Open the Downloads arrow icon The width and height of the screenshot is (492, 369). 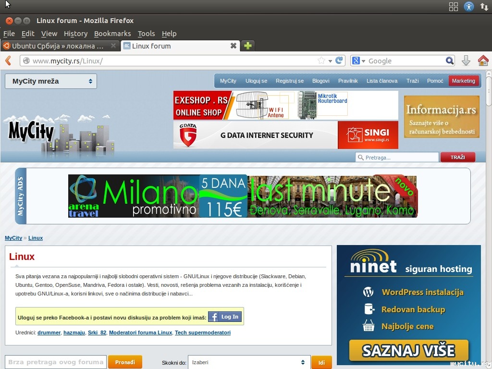(466, 60)
